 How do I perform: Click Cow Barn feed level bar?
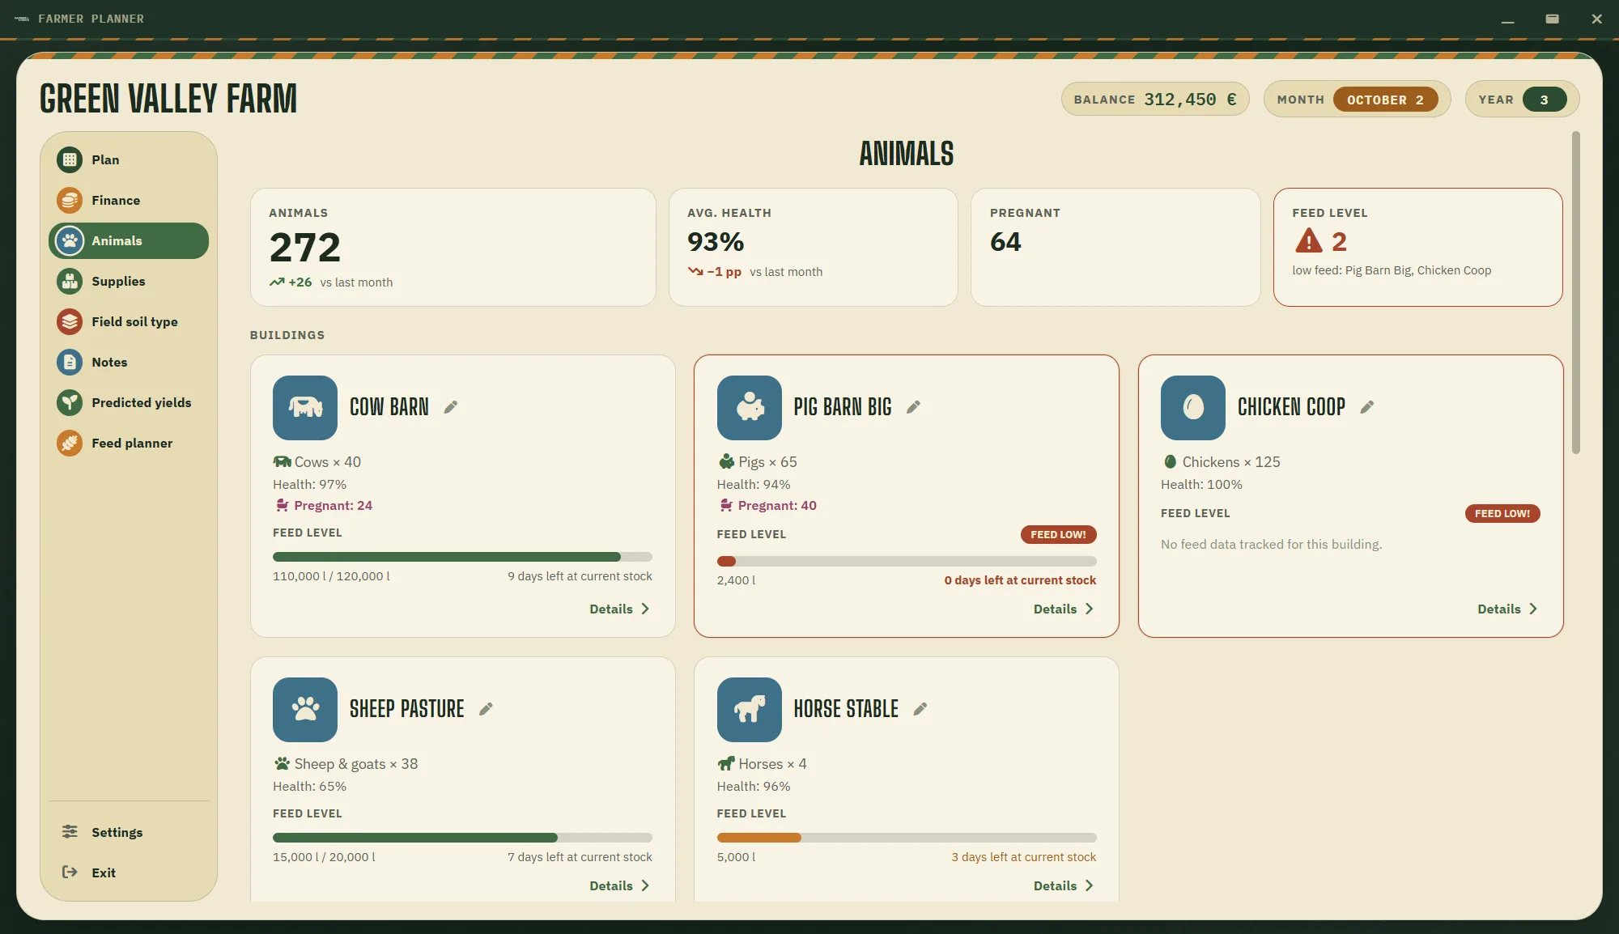pyautogui.click(x=462, y=557)
